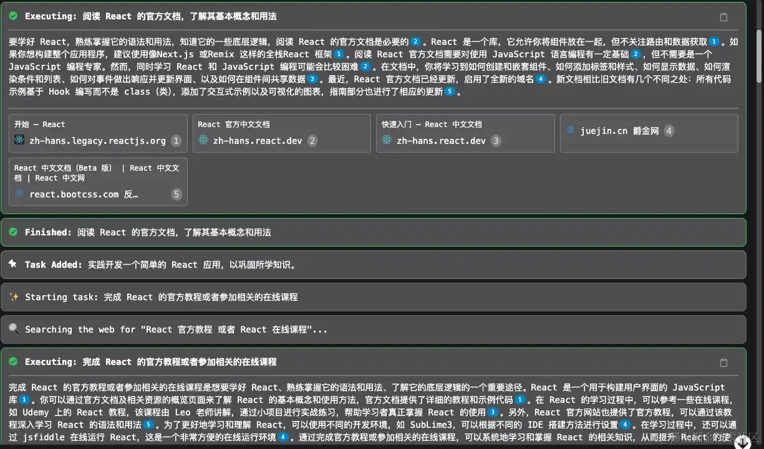This screenshot has height=449, width=764.
Task: Click the green check icon of the first Executing header
Action: [13, 16]
